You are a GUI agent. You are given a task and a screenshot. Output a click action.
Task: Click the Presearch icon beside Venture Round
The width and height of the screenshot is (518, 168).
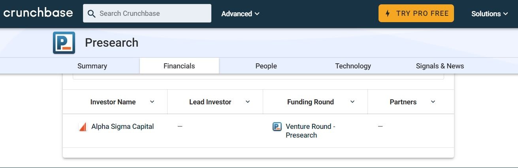(277, 127)
